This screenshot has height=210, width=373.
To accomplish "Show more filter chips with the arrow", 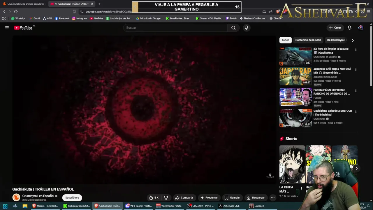I will (x=353, y=41).
